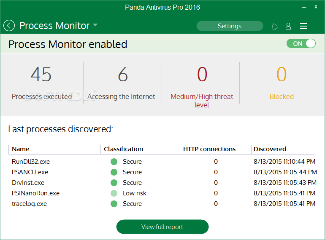This screenshot has height=240, width=325.
Task: Select the RunDll32.exe process row
Action: tap(162, 161)
